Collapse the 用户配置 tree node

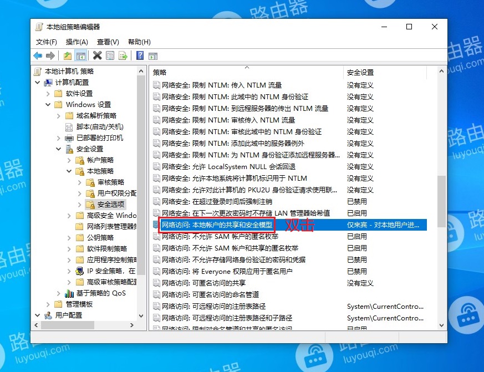pos(37,315)
